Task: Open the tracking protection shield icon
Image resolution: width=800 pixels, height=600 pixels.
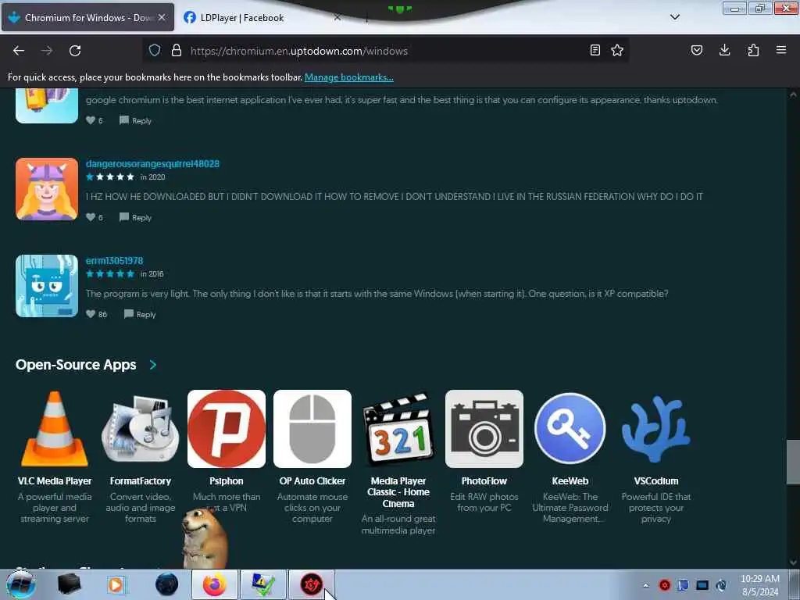Action: click(x=155, y=50)
